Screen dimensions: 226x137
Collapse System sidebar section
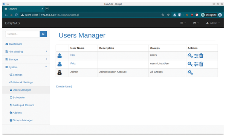(x=26, y=67)
